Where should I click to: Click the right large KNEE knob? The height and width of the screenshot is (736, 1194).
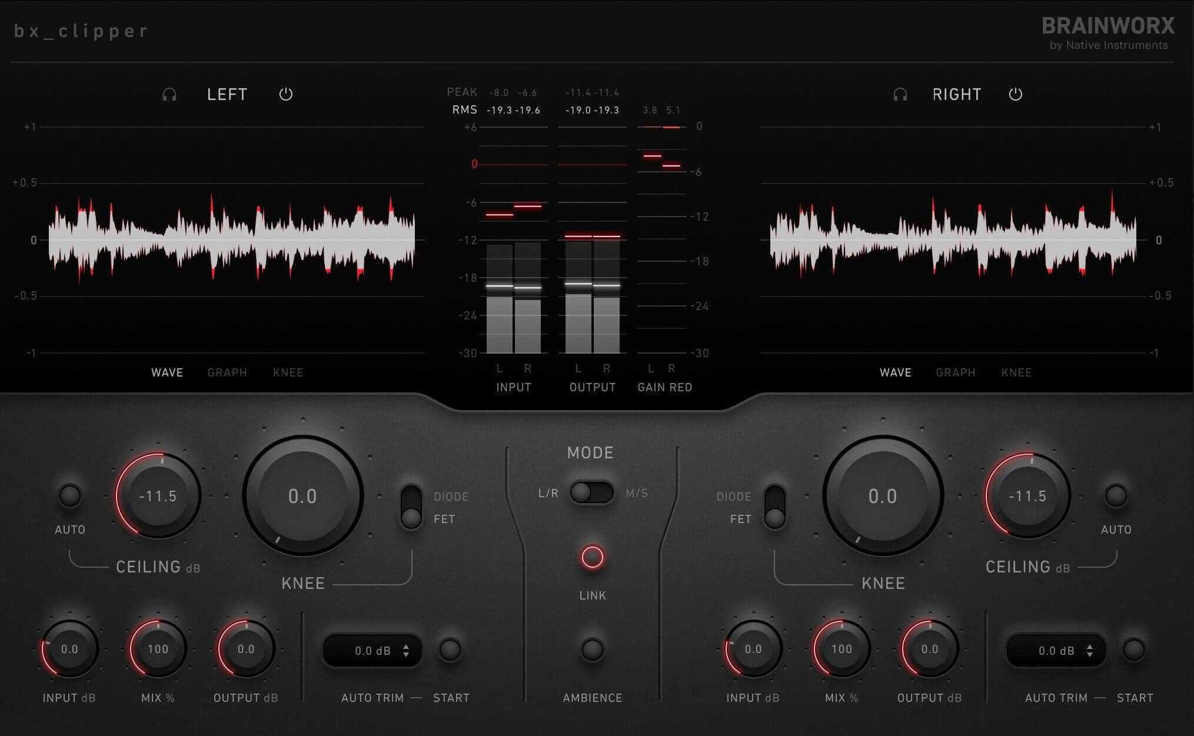click(883, 496)
